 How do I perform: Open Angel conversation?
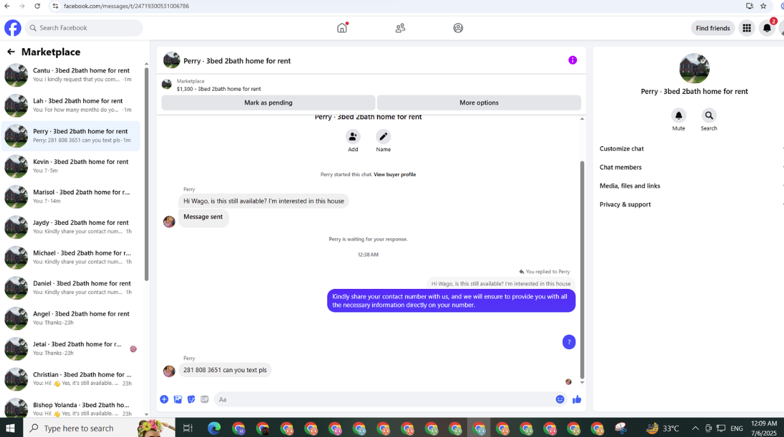pos(71,318)
